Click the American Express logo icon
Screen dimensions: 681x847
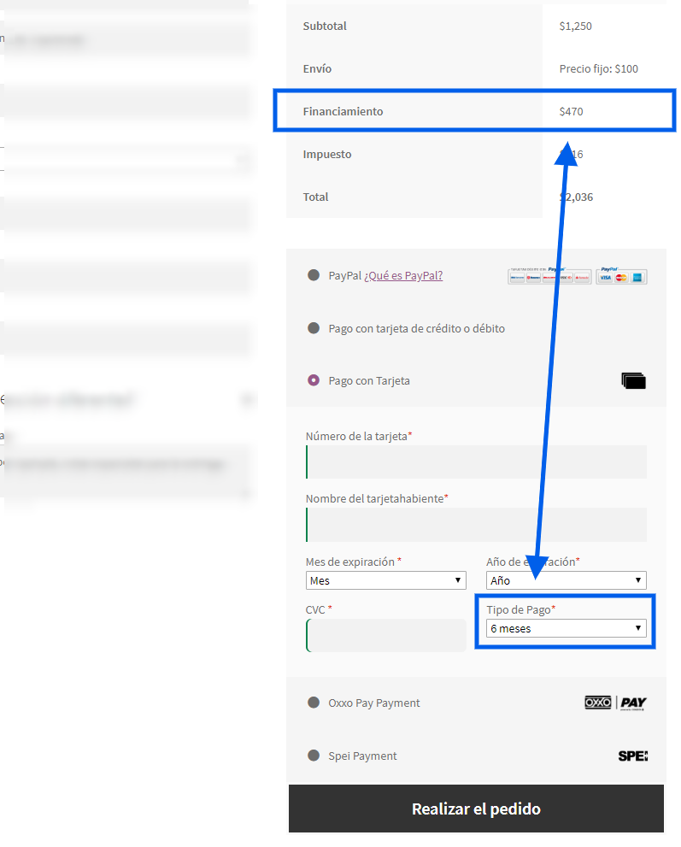pos(637,278)
